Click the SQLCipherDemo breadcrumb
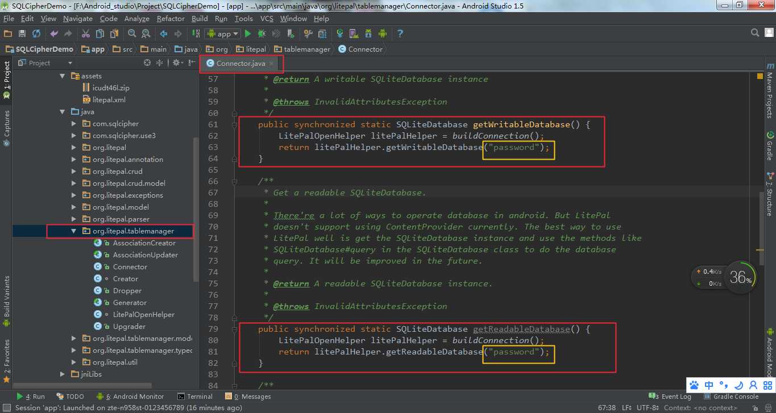 (x=39, y=49)
